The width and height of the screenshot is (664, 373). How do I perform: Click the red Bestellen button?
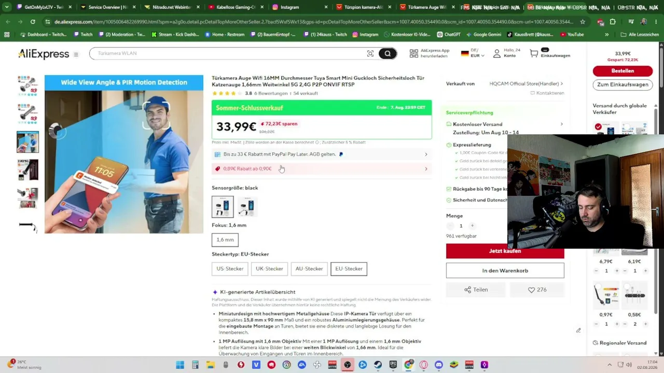click(x=622, y=71)
